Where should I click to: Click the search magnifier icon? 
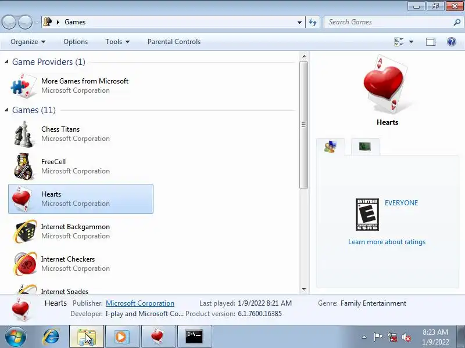(x=457, y=22)
